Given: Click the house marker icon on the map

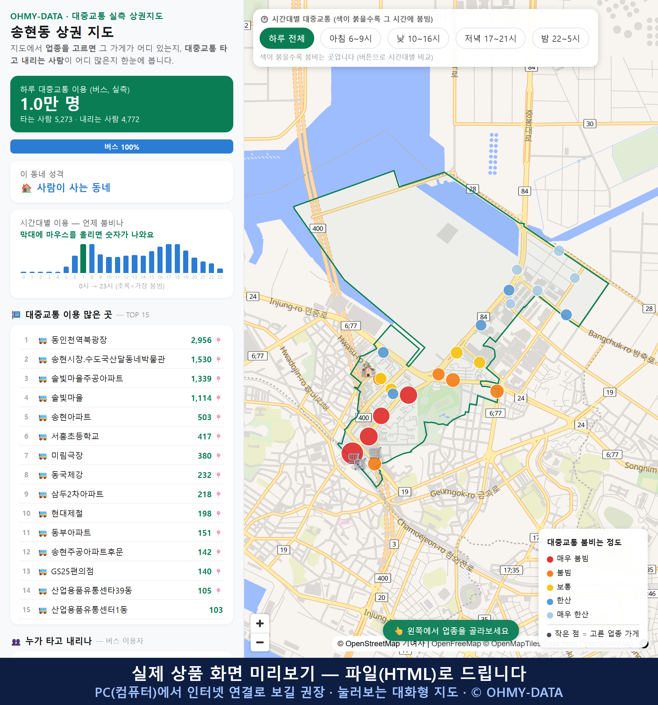Looking at the screenshot, I should (x=368, y=371).
